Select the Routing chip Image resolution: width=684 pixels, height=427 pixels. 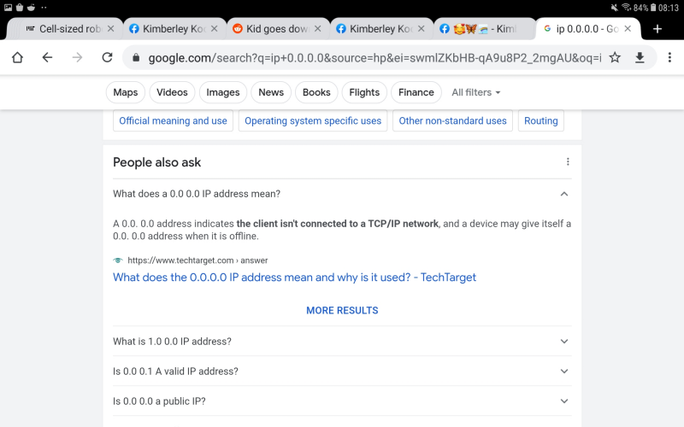coord(541,120)
